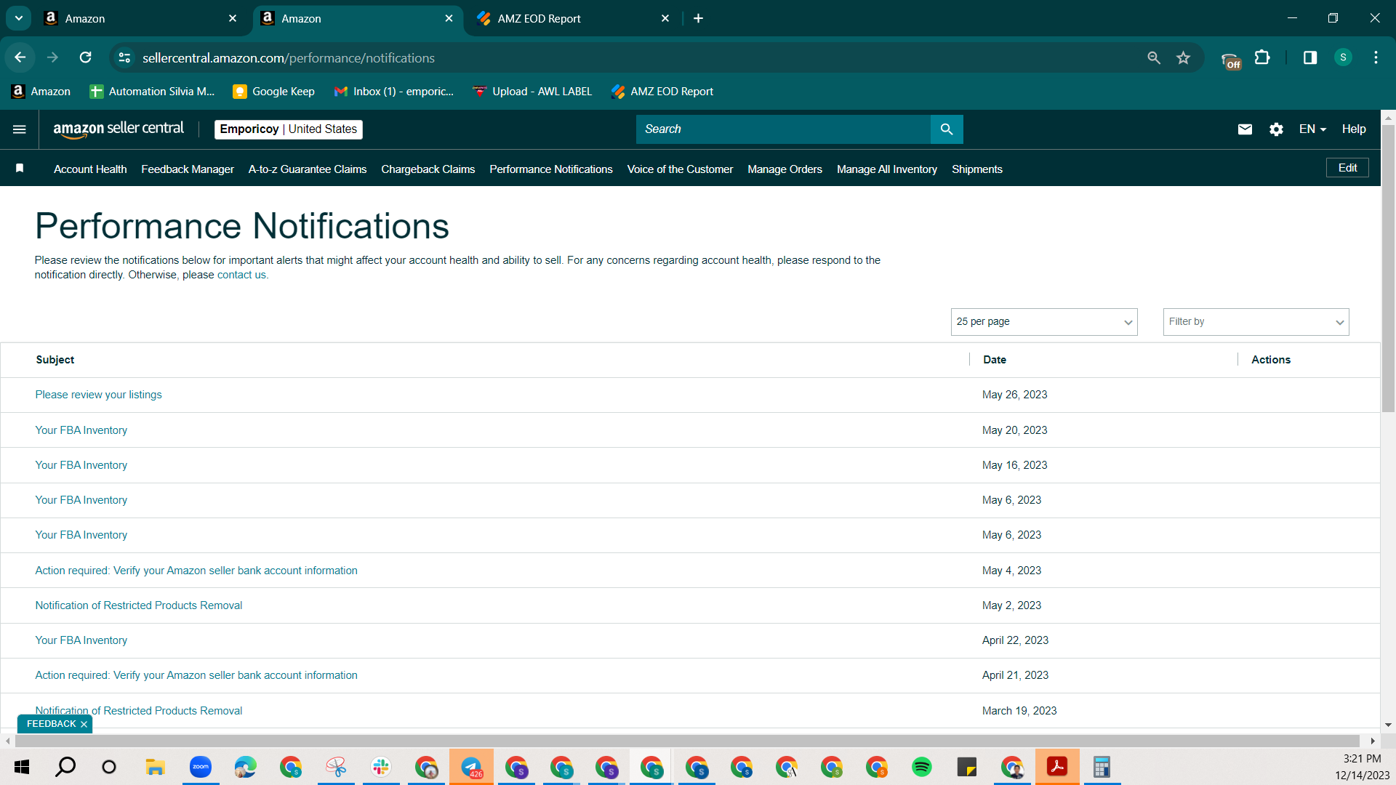This screenshot has width=1396, height=785.
Task: Open Zoom from the taskbar
Action: click(201, 767)
